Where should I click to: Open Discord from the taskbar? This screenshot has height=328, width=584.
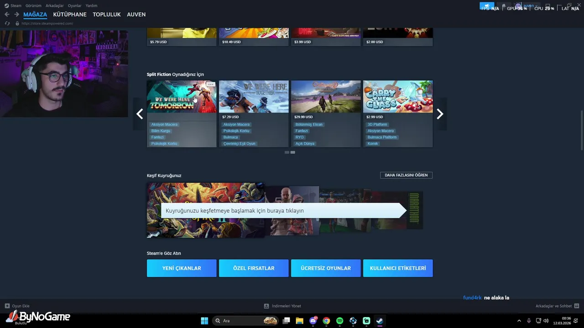313,321
